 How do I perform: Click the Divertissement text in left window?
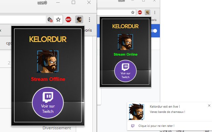(x=57, y=128)
